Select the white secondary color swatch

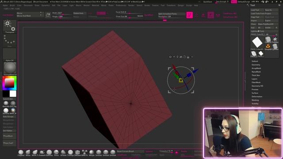(x=13, y=94)
